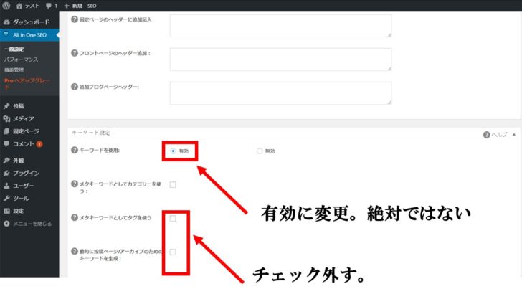Open プラグイン menu icon
This screenshot has width=522, height=294.
pyautogui.click(x=6, y=173)
